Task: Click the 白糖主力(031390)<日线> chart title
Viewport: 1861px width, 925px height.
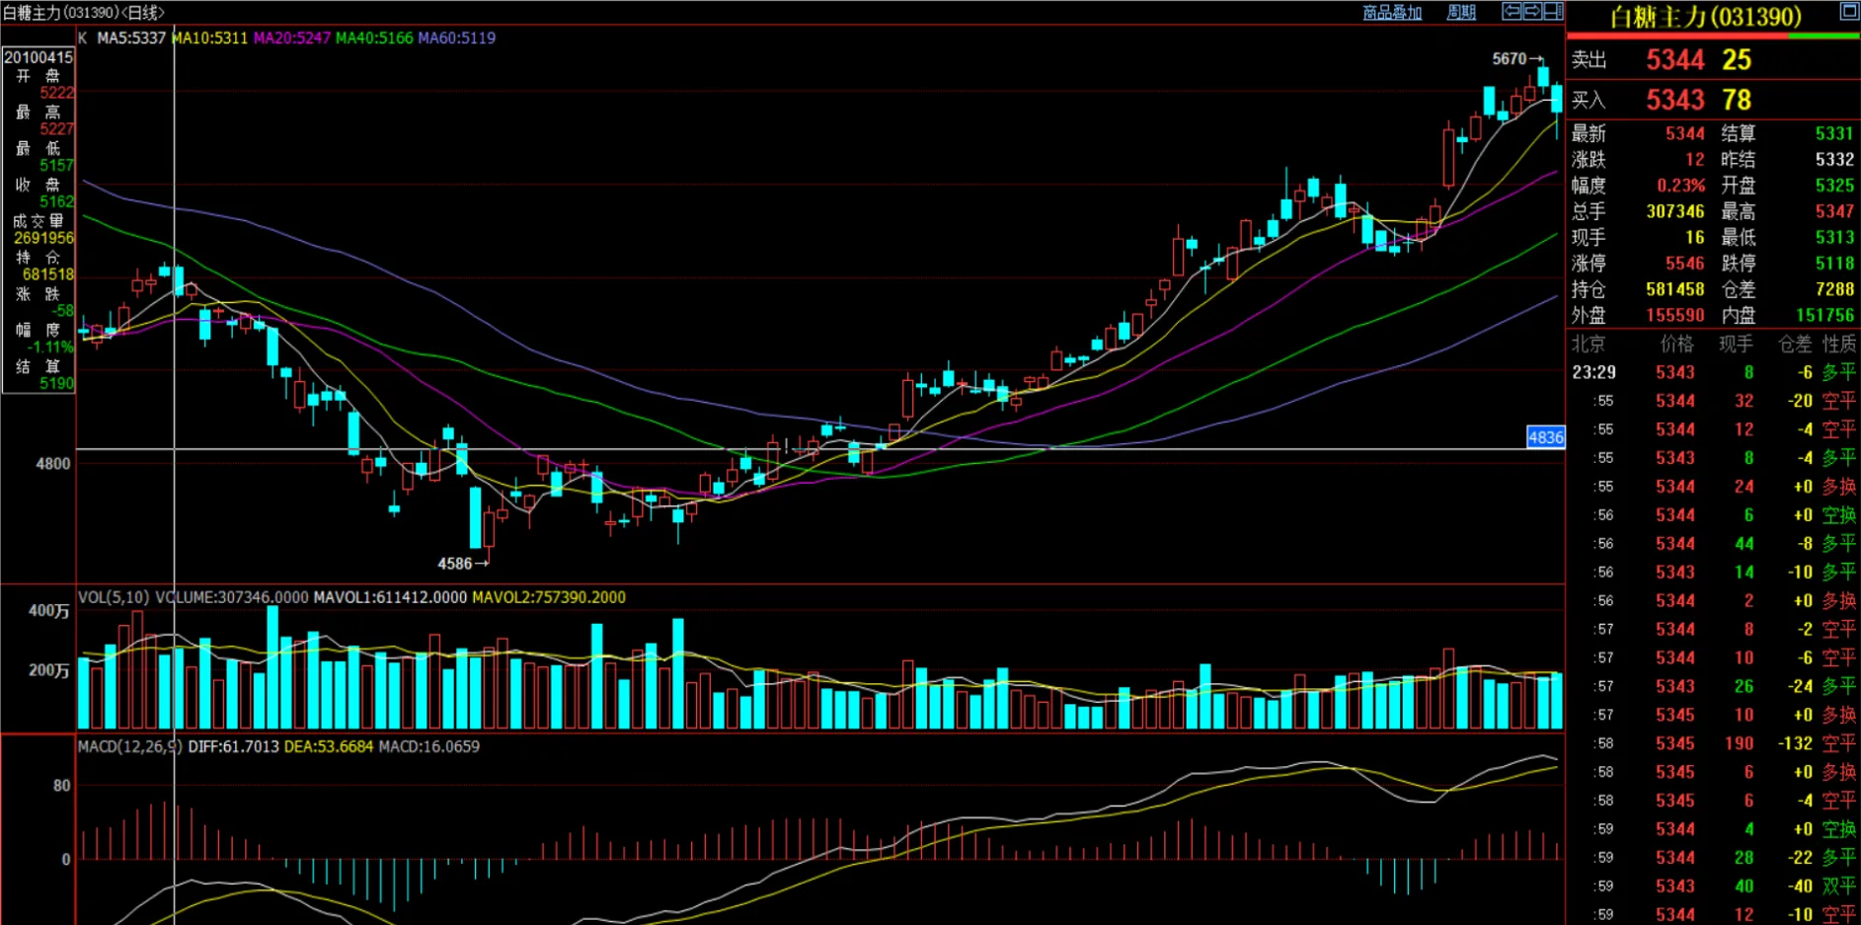Action: pos(84,13)
